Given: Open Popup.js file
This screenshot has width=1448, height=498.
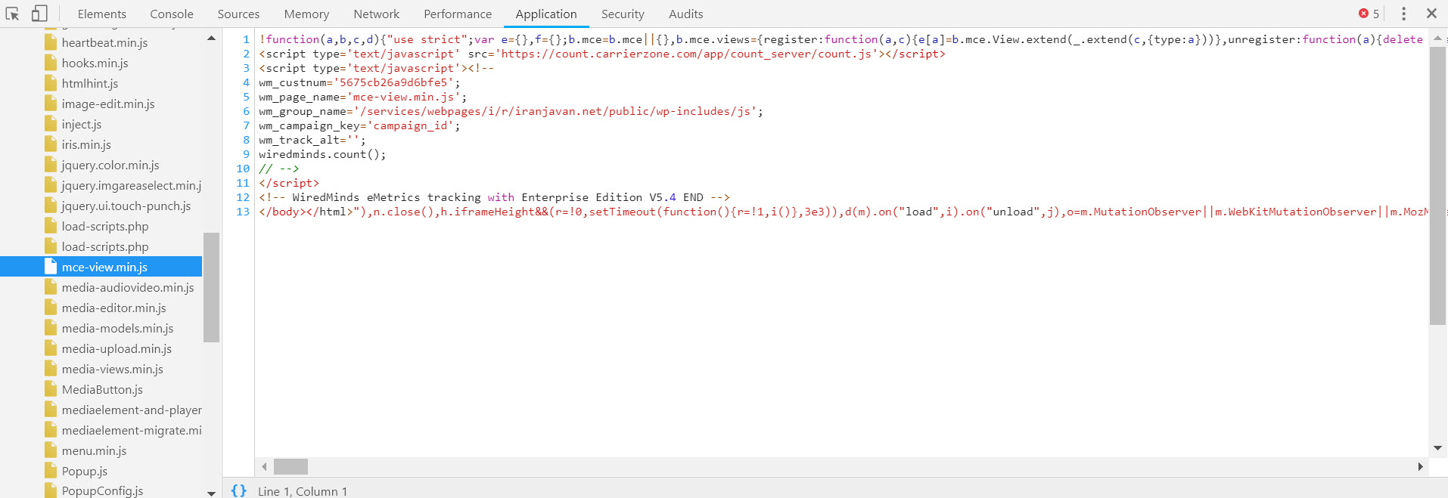Looking at the screenshot, I should point(85,471).
